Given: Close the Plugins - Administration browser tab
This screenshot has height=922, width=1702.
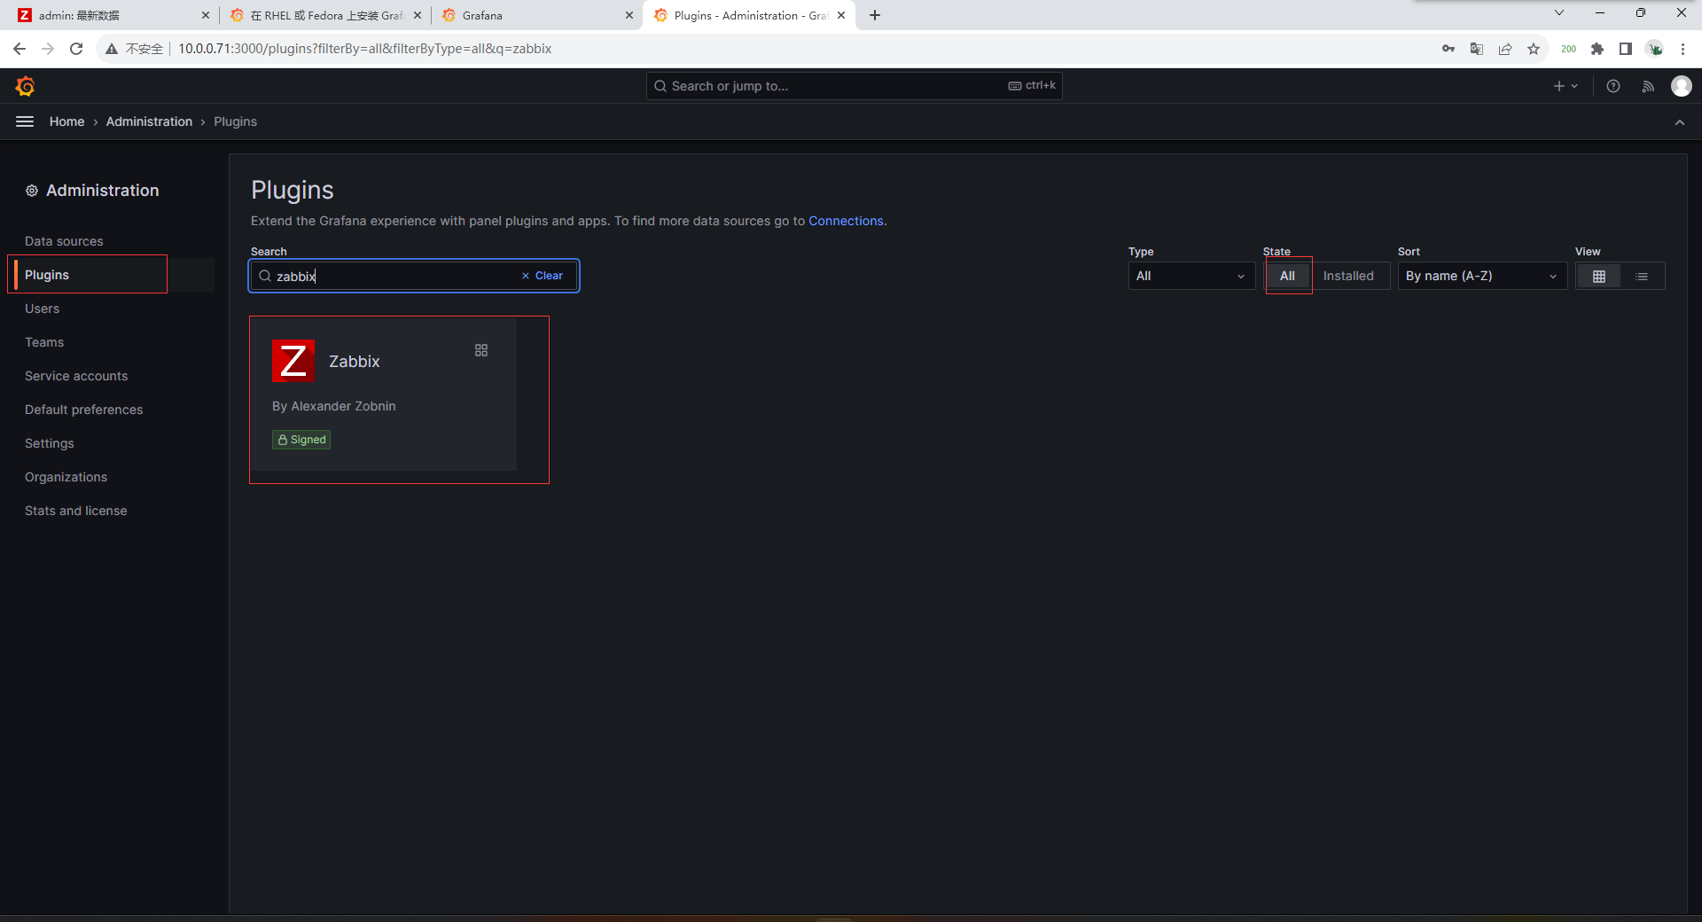Looking at the screenshot, I should (841, 15).
